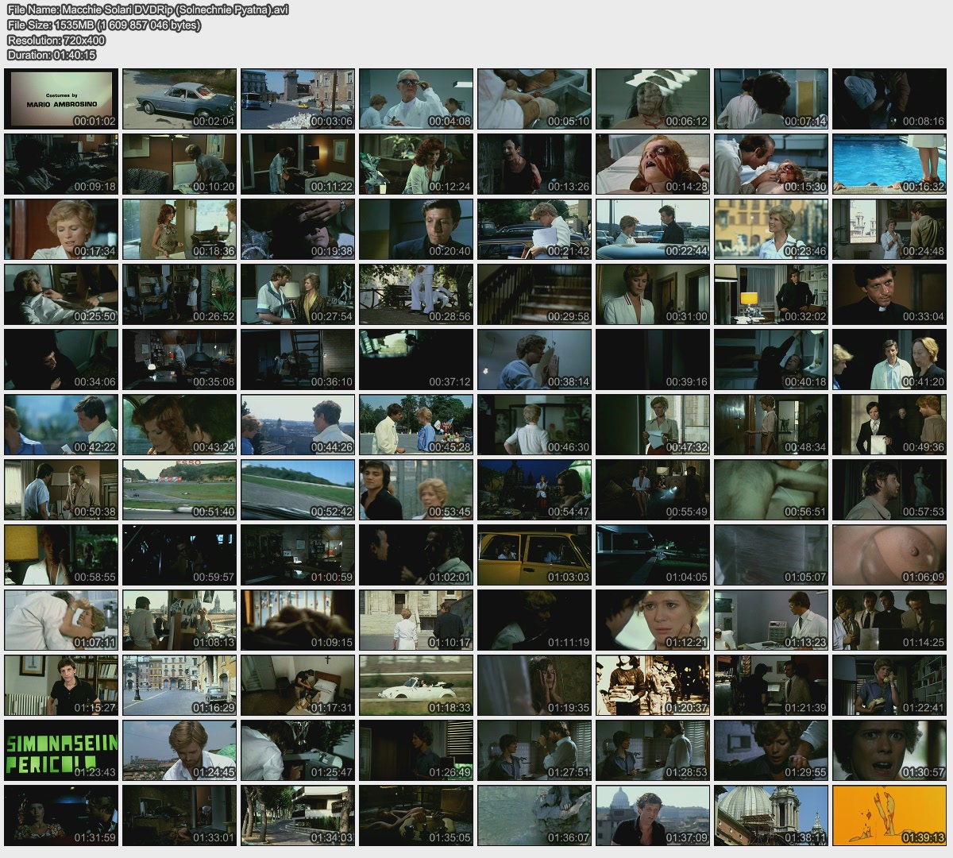
Task: Click the Duration 01:40:15 text
Action: click(52, 55)
